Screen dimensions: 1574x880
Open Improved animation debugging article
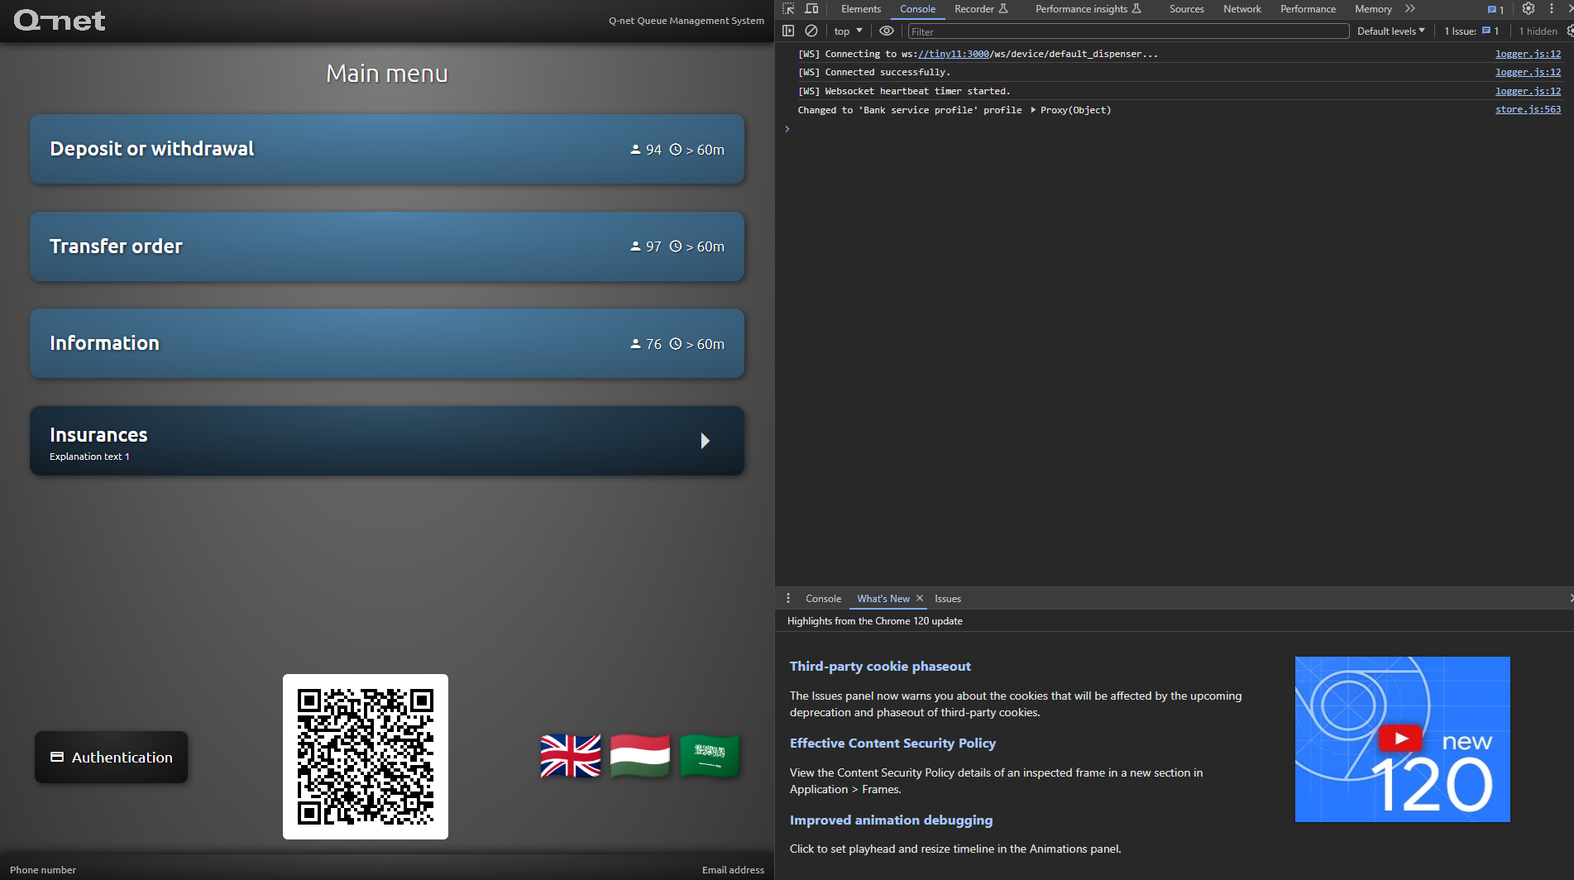[x=891, y=820]
